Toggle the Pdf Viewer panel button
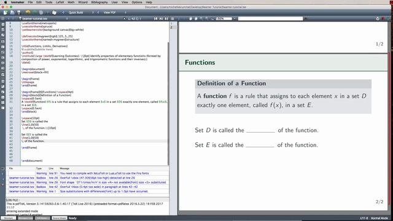 [x=42, y=218]
